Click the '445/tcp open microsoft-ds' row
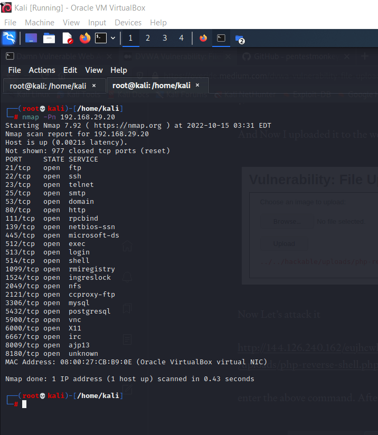 pyautogui.click(x=62, y=235)
